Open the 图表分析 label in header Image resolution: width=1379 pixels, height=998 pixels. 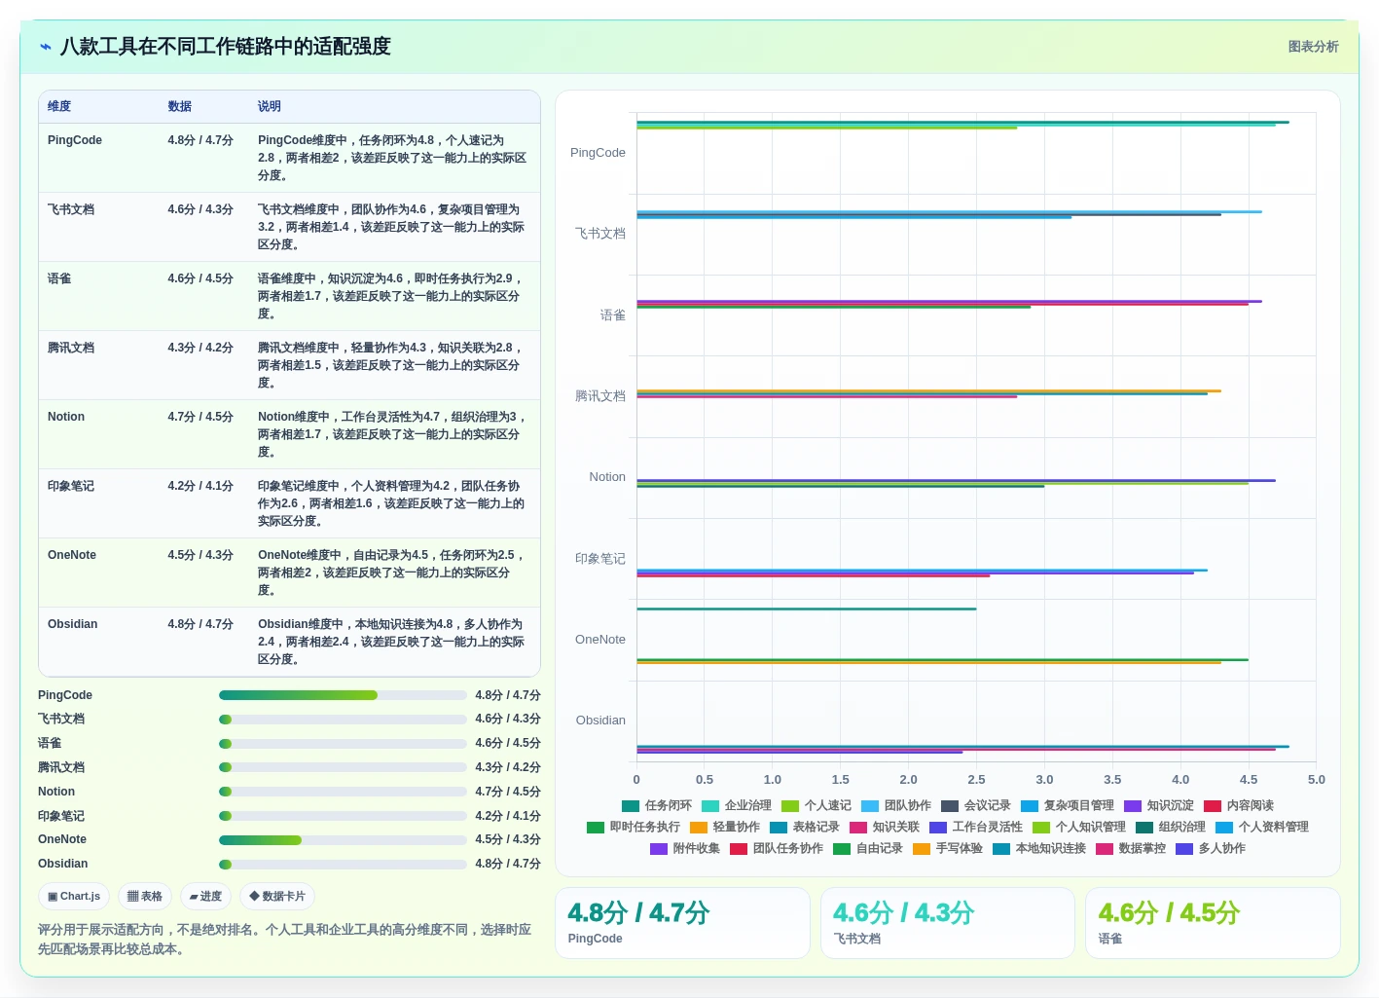coord(1313,47)
